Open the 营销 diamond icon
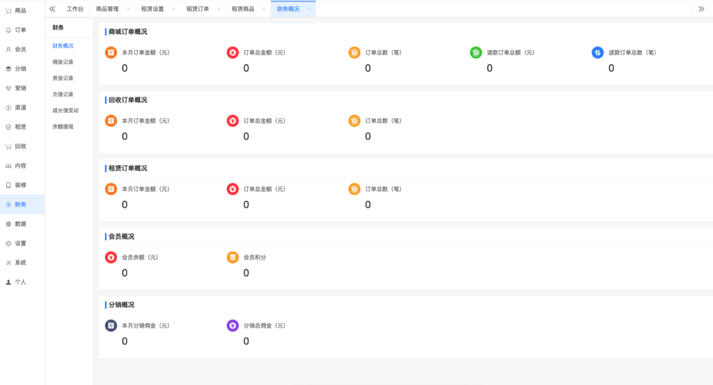The image size is (713, 385). (8, 88)
